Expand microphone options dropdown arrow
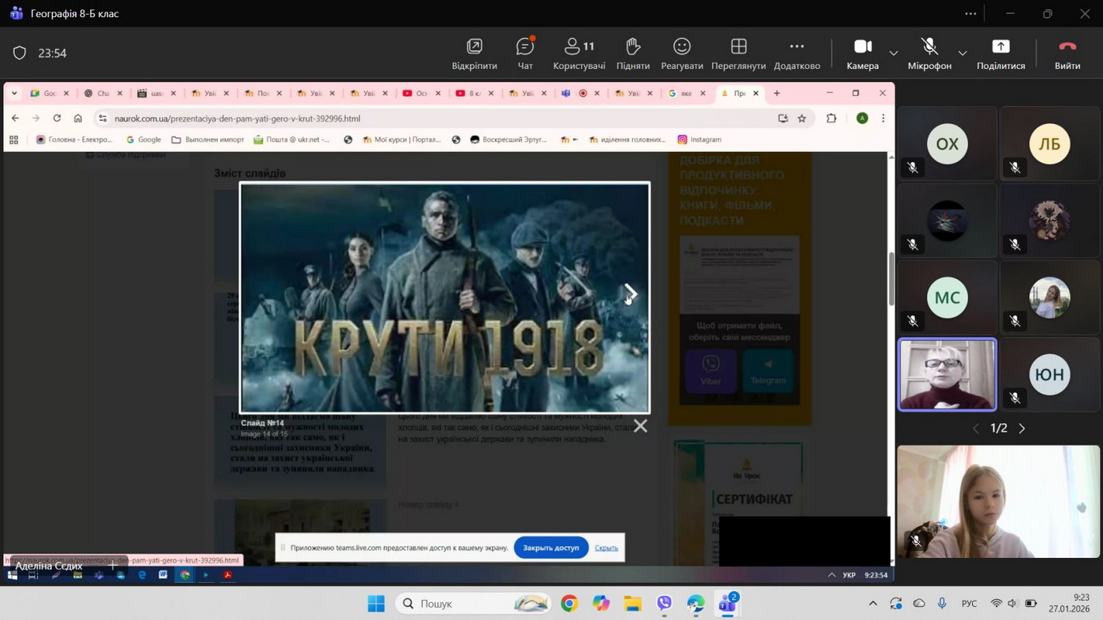This screenshot has height=620, width=1103. (962, 53)
